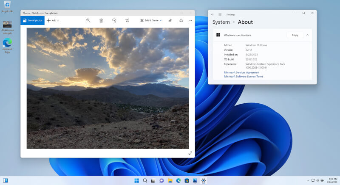Select the 5/22/2023 installed on date

pyautogui.click(x=252, y=55)
